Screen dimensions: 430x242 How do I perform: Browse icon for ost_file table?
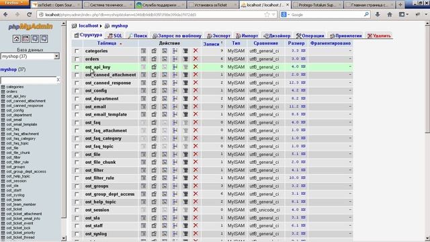[x=143, y=155]
